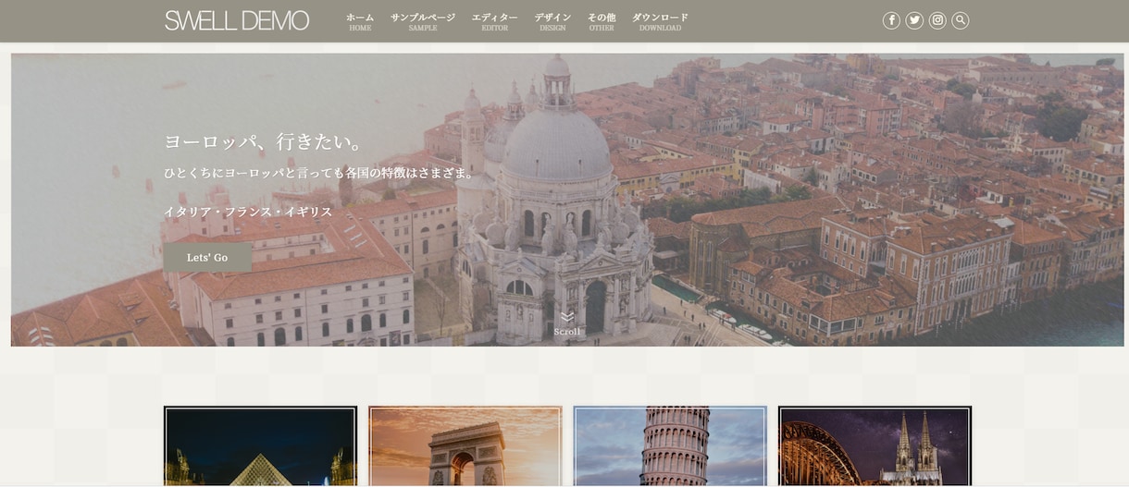Open the Cologne cathedral night thumbnail

pyautogui.click(x=875, y=446)
